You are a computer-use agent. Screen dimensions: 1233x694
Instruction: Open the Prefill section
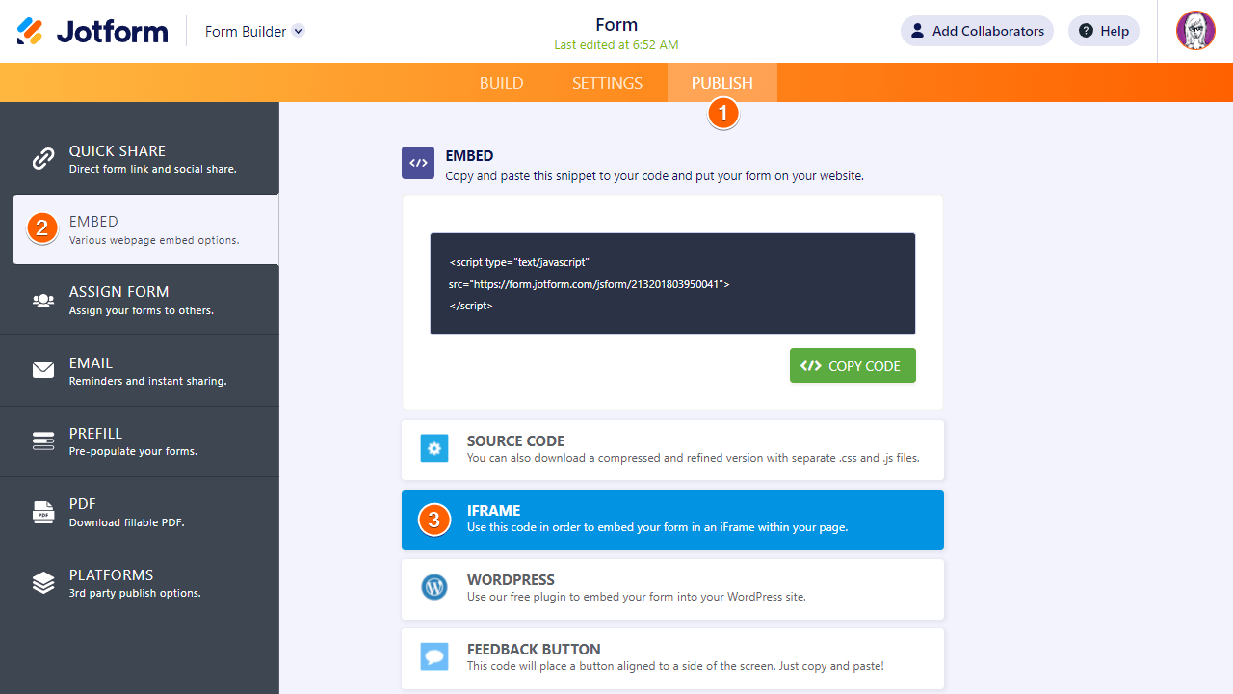click(140, 441)
